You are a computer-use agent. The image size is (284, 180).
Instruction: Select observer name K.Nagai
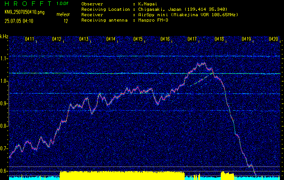click(x=148, y=4)
